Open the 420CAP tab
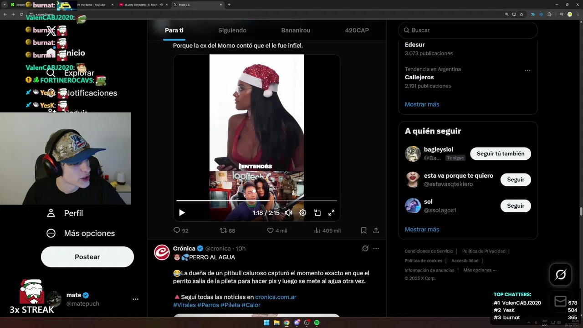This screenshot has width=583, height=328. pyautogui.click(x=357, y=30)
